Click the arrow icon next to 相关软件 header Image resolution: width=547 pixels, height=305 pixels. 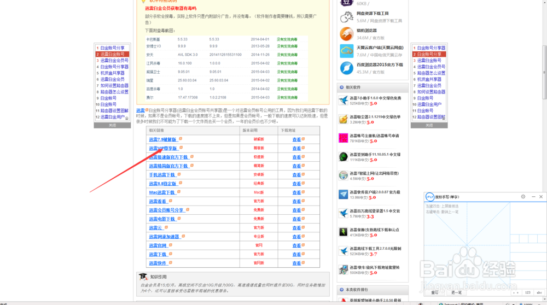pyautogui.click(x=341, y=87)
